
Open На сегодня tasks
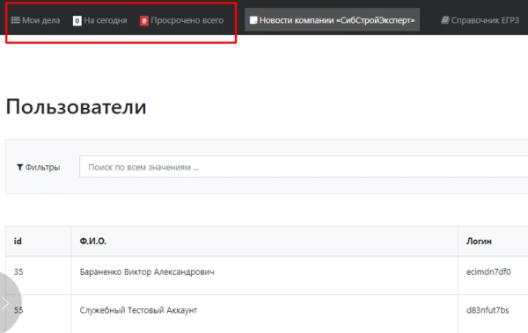point(106,20)
